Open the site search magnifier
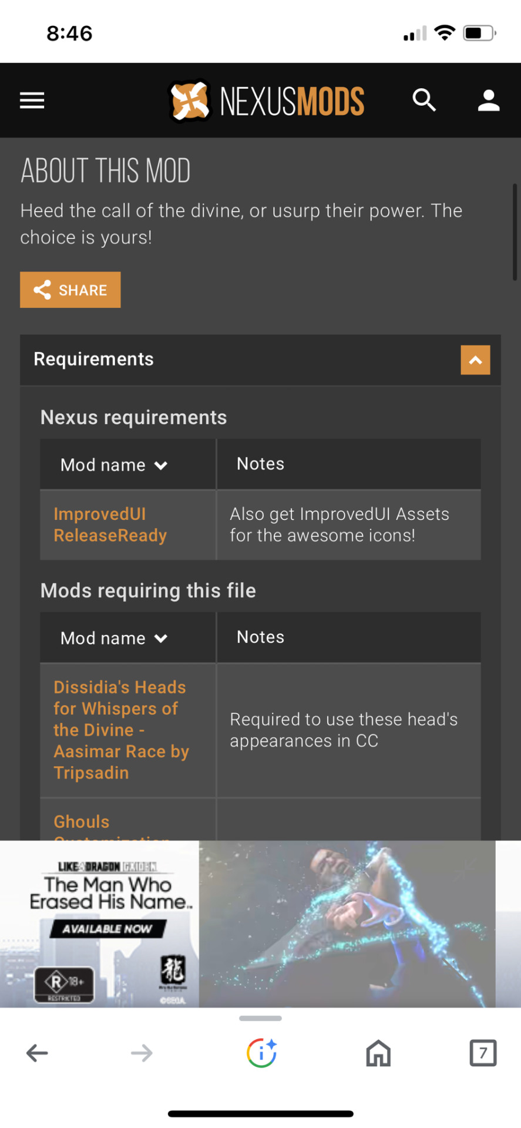This screenshot has height=1128, width=521. (424, 100)
